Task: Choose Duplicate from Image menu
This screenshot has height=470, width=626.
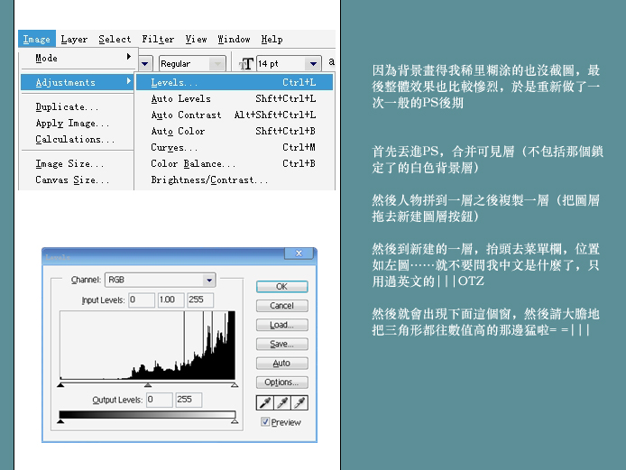Action: click(x=67, y=107)
